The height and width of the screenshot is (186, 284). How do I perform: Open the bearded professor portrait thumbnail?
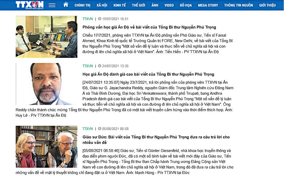click(46, 84)
